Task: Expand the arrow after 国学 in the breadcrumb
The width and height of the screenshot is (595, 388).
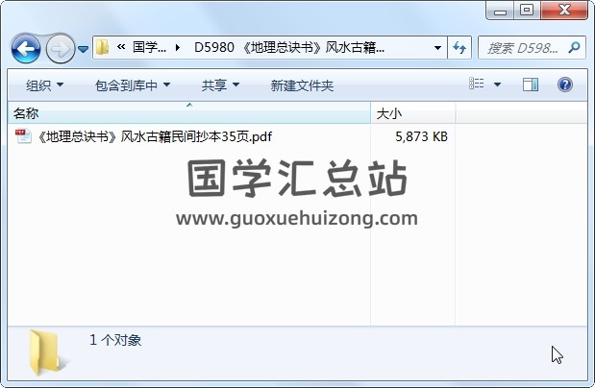Action: click(x=178, y=48)
